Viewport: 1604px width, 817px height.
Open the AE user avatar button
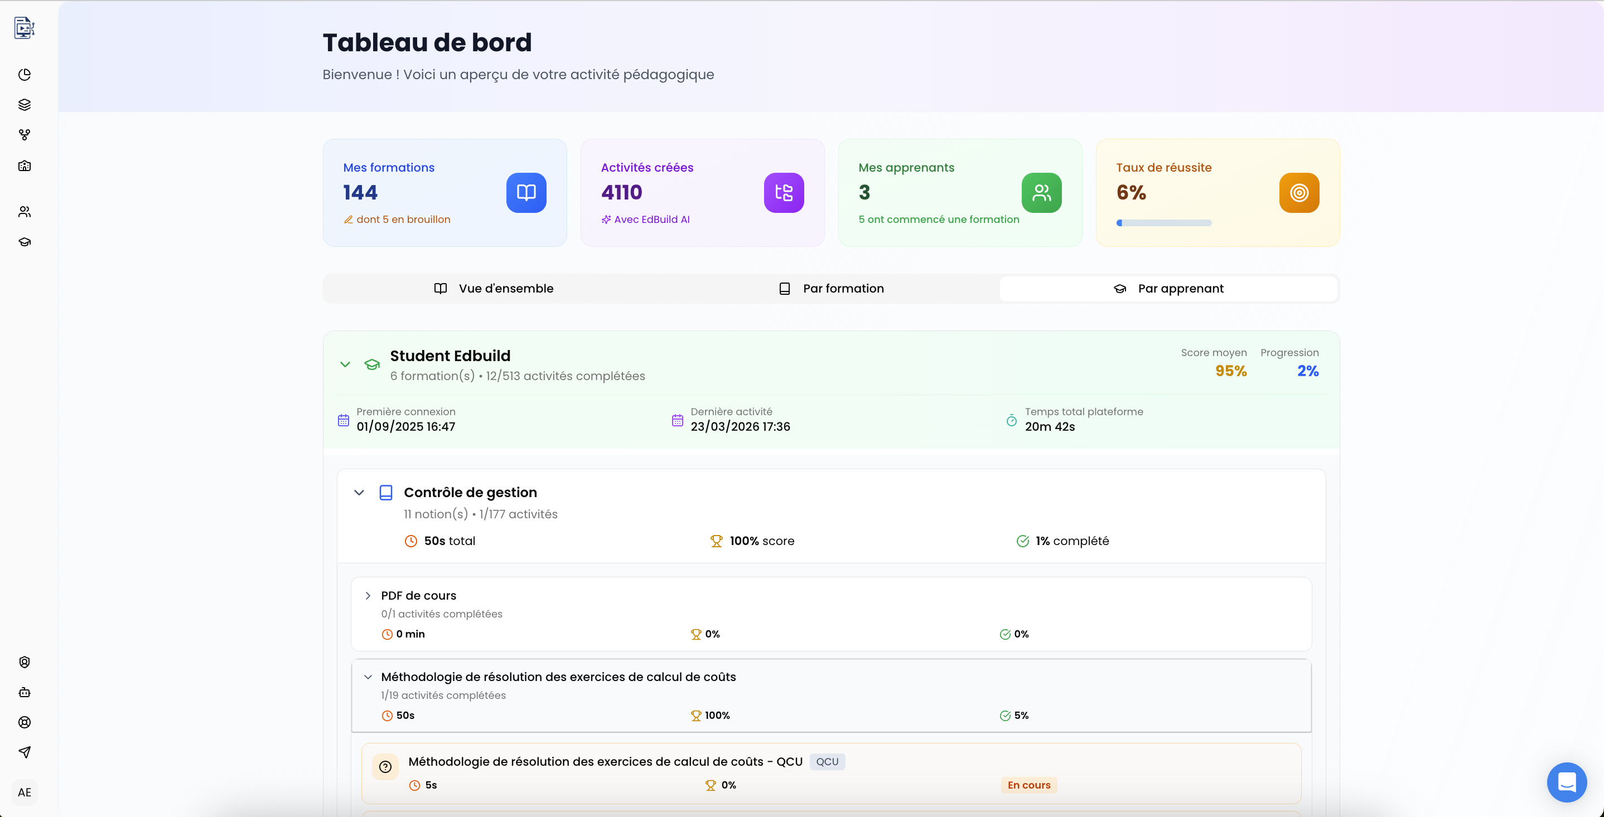coord(25,792)
